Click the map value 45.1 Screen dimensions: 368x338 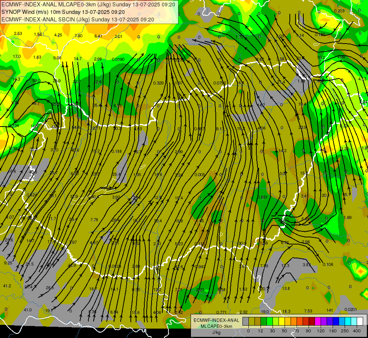coord(347,195)
